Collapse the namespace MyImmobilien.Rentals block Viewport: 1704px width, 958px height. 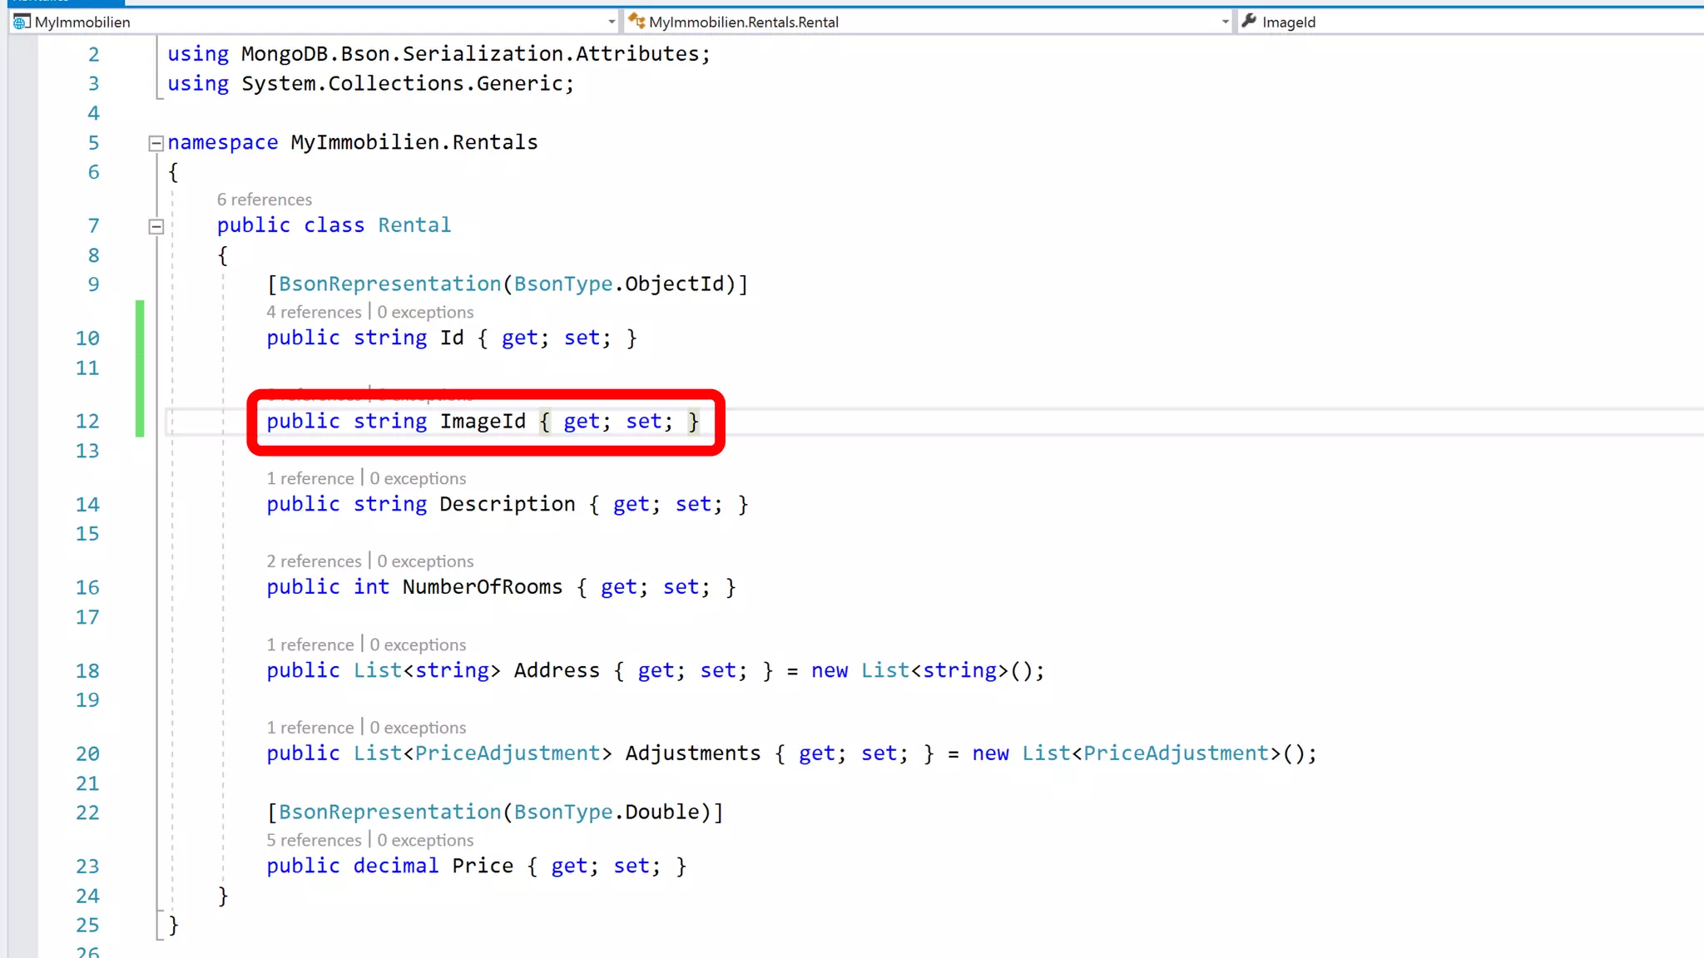coord(156,144)
